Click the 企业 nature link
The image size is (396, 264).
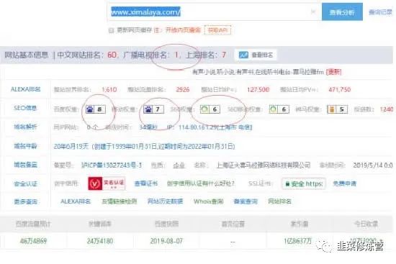click(x=179, y=165)
